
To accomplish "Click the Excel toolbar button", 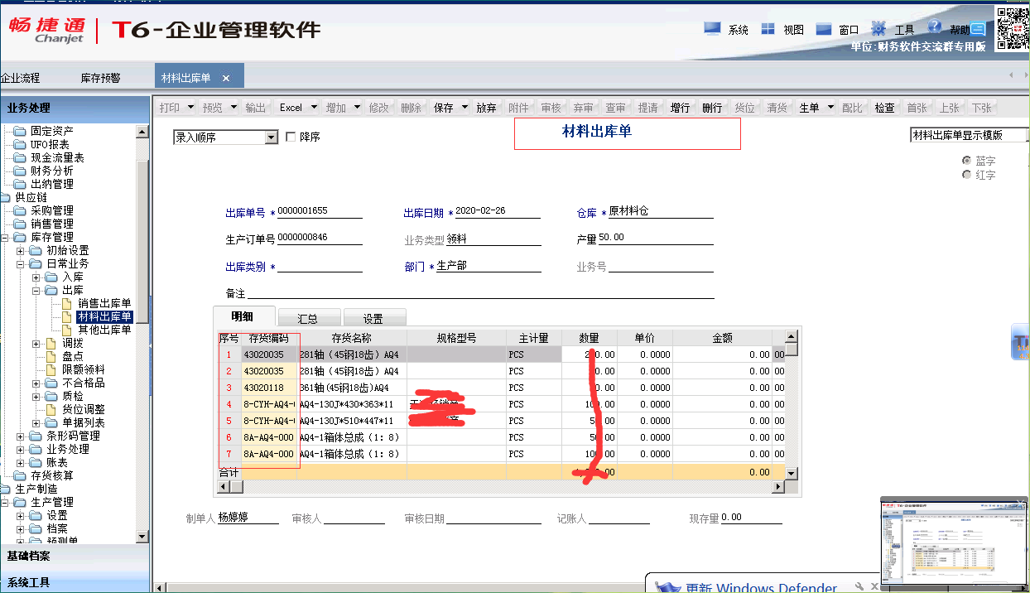I will coord(291,108).
